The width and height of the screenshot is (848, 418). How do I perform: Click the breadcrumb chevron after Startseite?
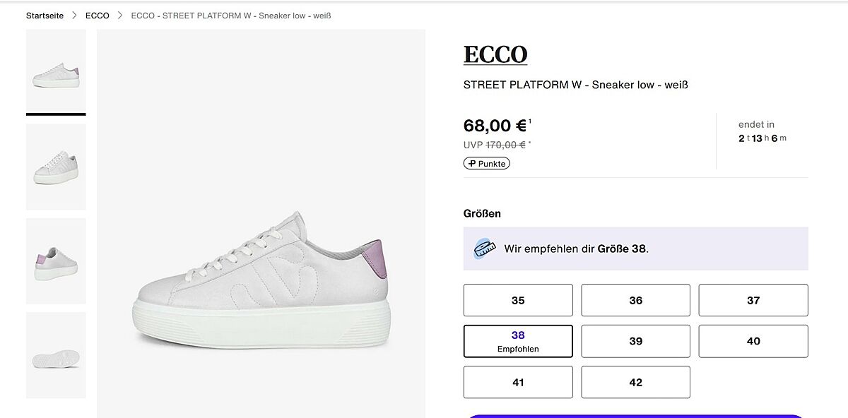coord(74,16)
